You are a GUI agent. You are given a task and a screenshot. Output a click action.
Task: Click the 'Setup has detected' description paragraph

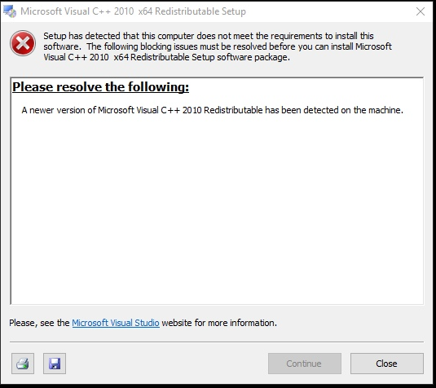coord(218,46)
